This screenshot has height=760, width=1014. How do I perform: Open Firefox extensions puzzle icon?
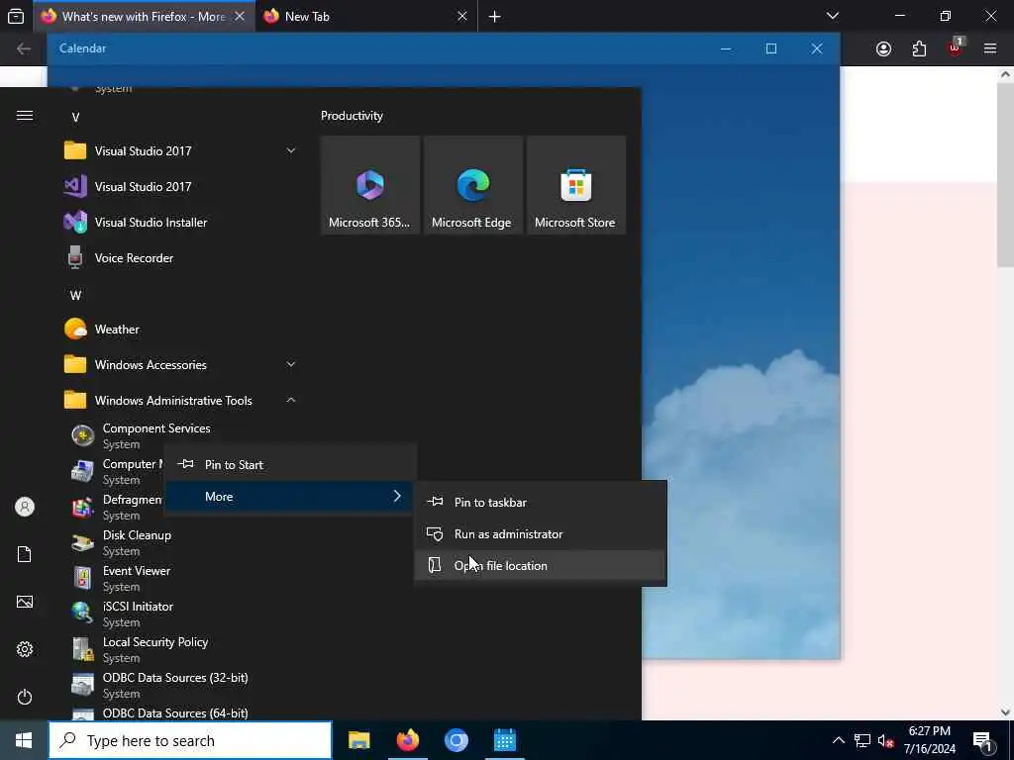pyautogui.click(x=919, y=49)
